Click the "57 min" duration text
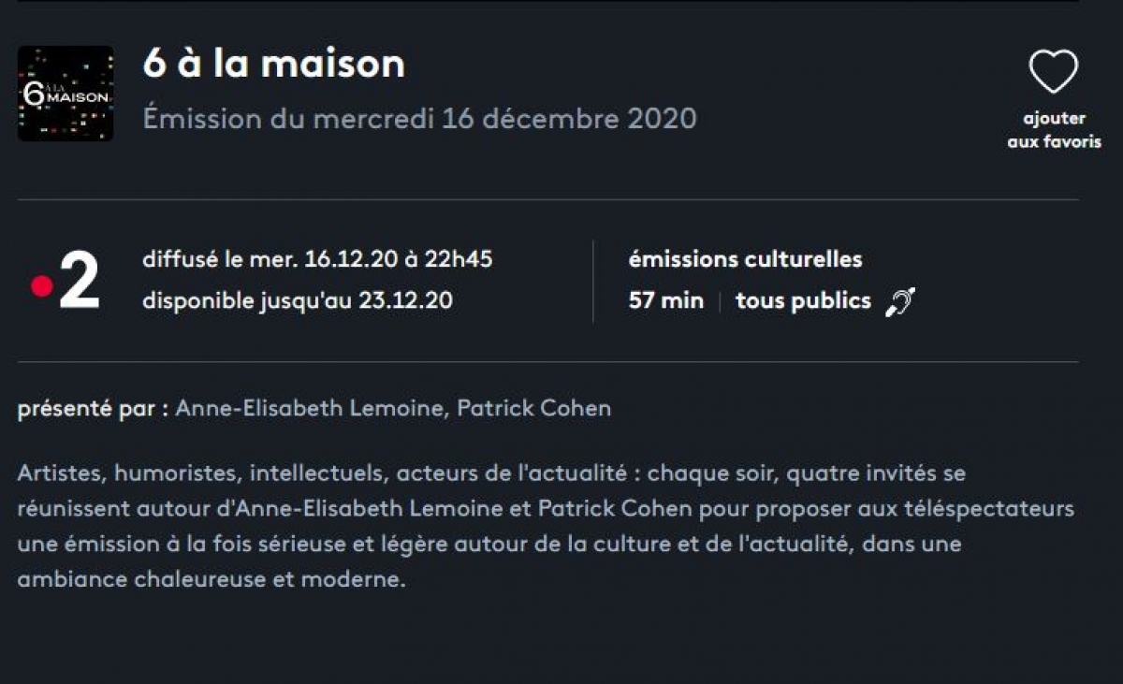The height and width of the screenshot is (684, 1123). tap(666, 301)
